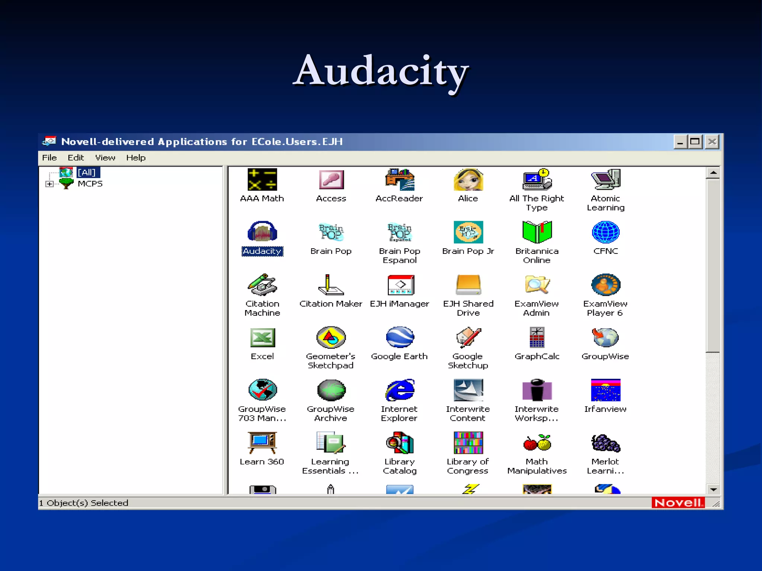Close the Novell-delivered Applications window
Screen dimensions: 762x571
712,142
